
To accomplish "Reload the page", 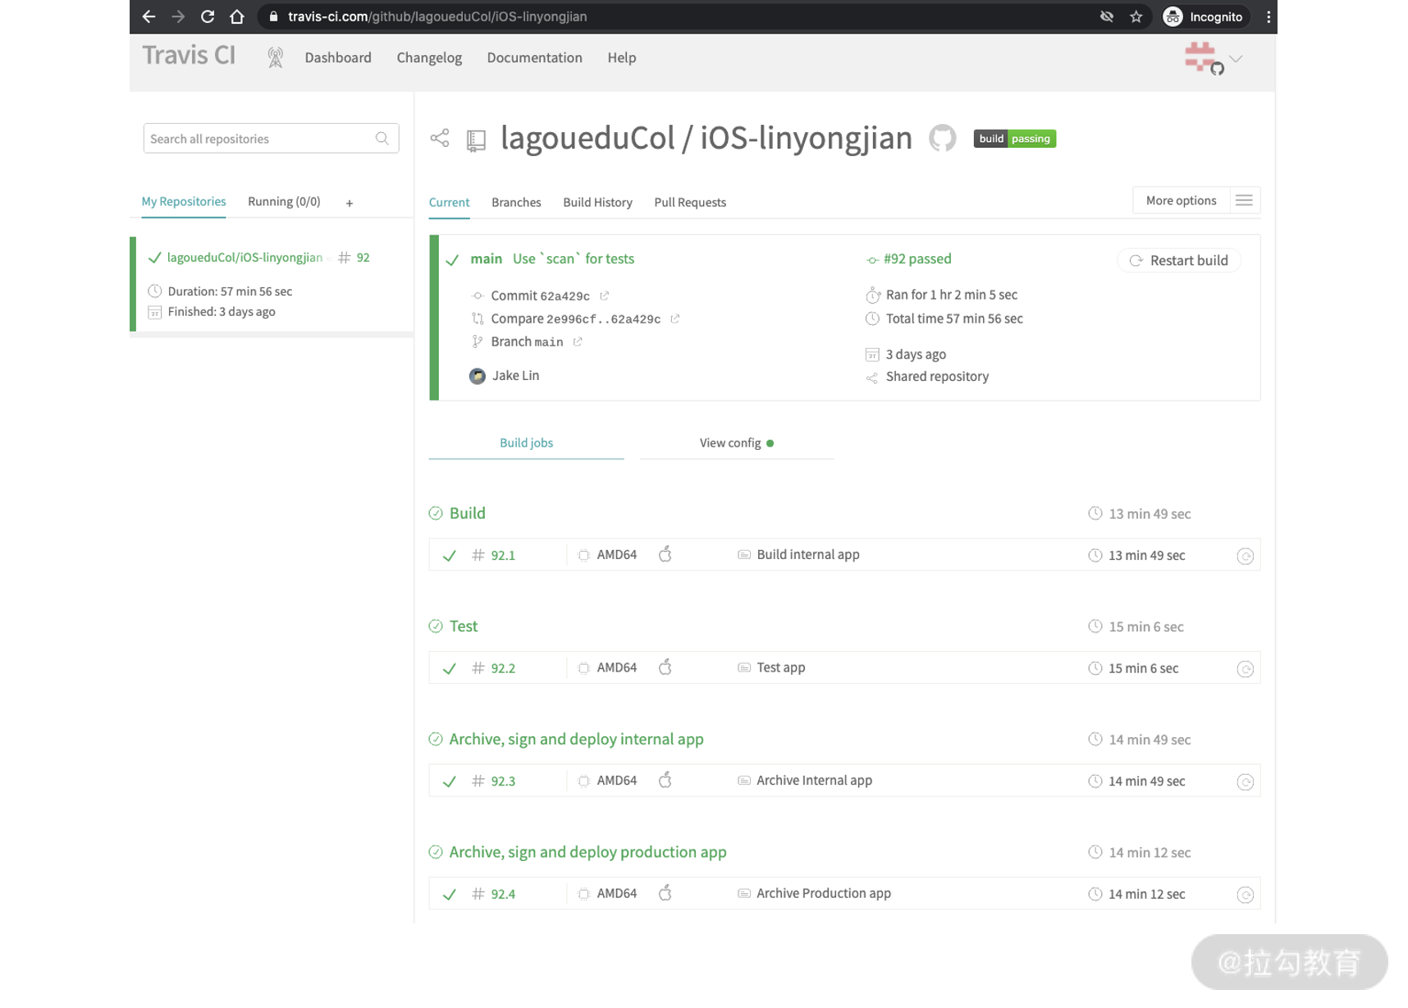I will click(208, 16).
